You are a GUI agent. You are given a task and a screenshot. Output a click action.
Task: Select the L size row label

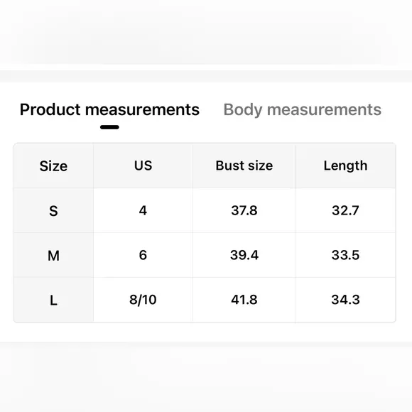[x=53, y=300]
